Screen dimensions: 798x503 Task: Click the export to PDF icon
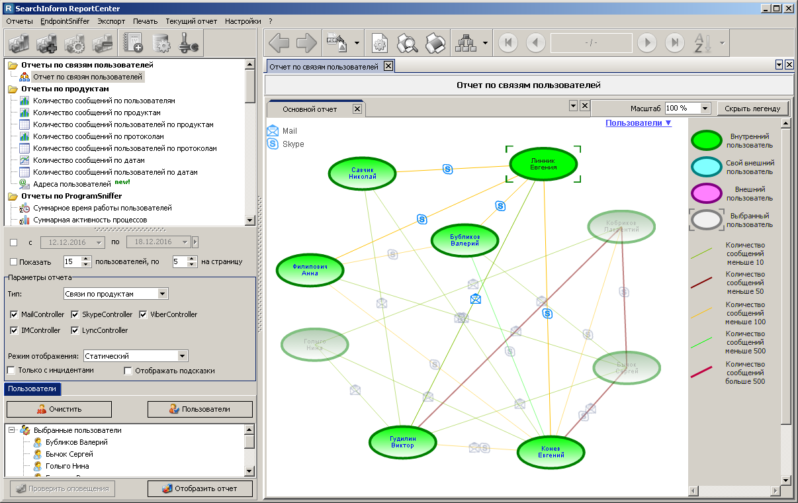point(337,44)
